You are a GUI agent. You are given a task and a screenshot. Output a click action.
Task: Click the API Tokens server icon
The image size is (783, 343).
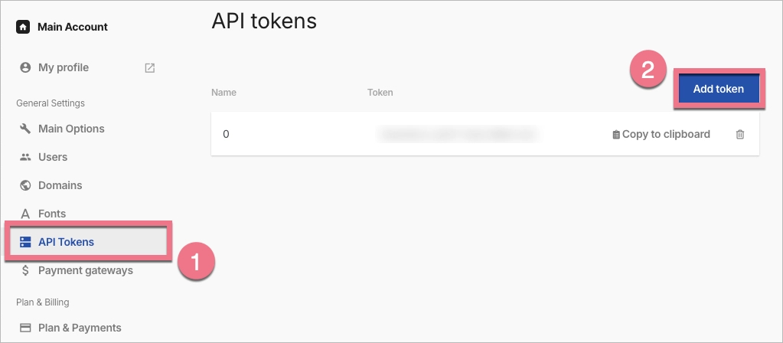click(x=25, y=242)
